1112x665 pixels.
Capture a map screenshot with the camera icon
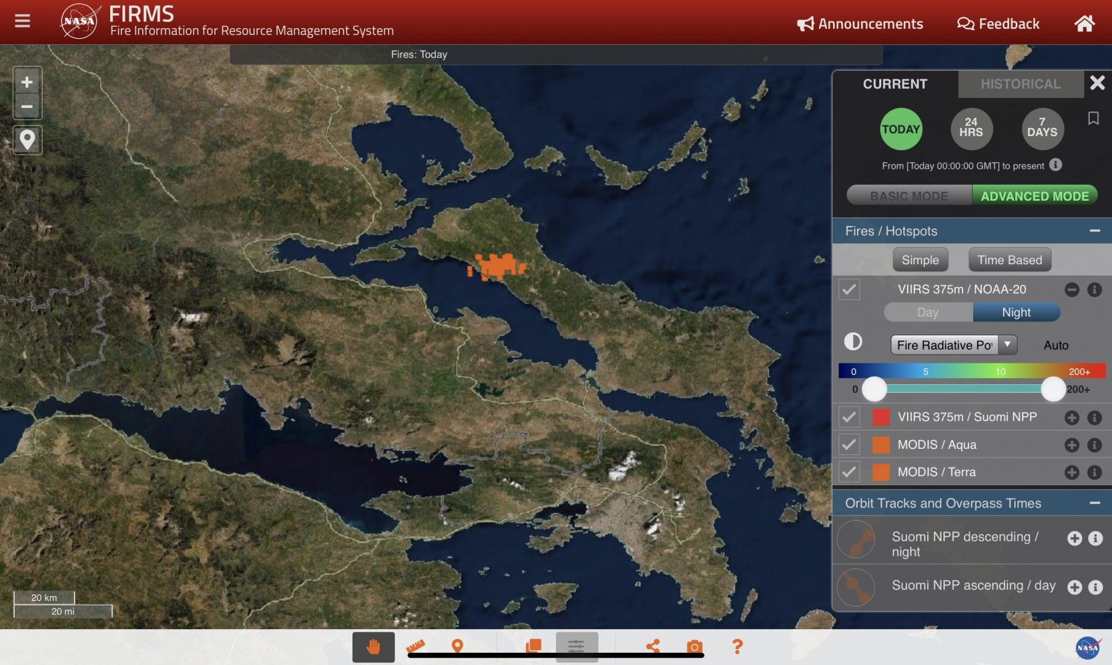click(695, 647)
